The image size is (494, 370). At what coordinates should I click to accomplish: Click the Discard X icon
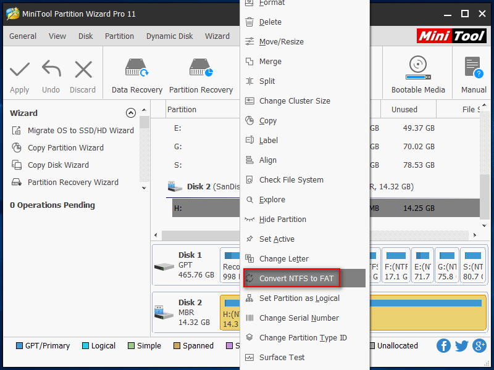pyautogui.click(x=83, y=70)
